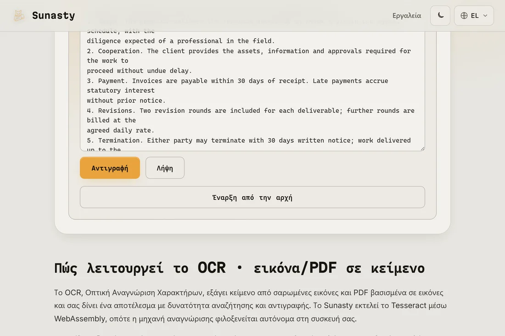Download result with the Λήψη button
505x336 pixels.
(x=165, y=168)
